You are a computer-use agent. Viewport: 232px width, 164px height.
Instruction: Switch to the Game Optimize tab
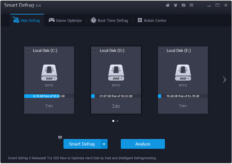[x=65, y=20]
